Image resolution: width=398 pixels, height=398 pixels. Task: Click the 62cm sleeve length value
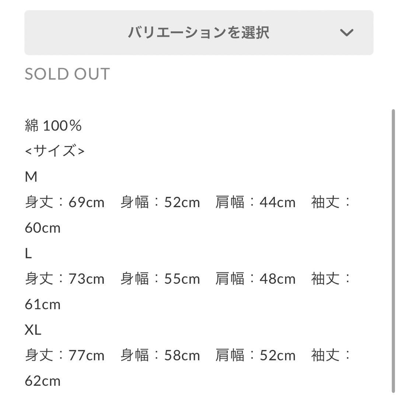[x=42, y=381]
